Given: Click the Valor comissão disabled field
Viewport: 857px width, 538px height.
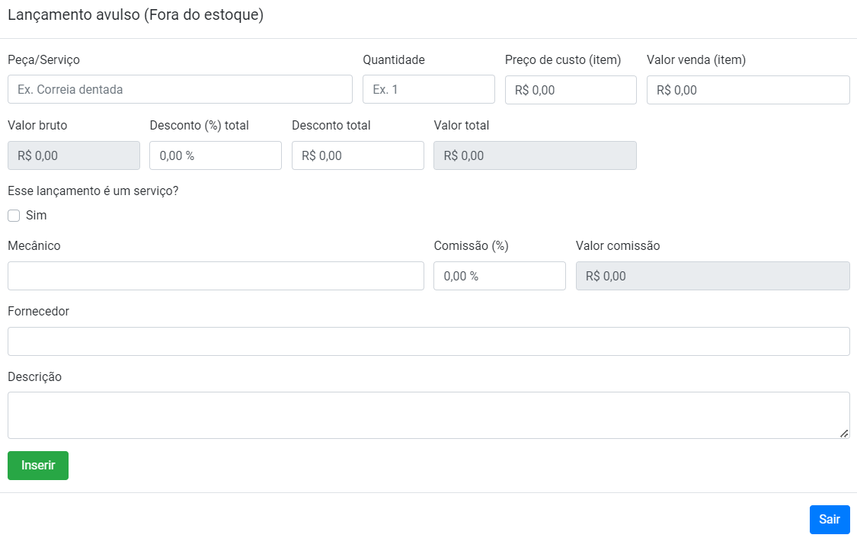Looking at the screenshot, I should pyautogui.click(x=712, y=276).
